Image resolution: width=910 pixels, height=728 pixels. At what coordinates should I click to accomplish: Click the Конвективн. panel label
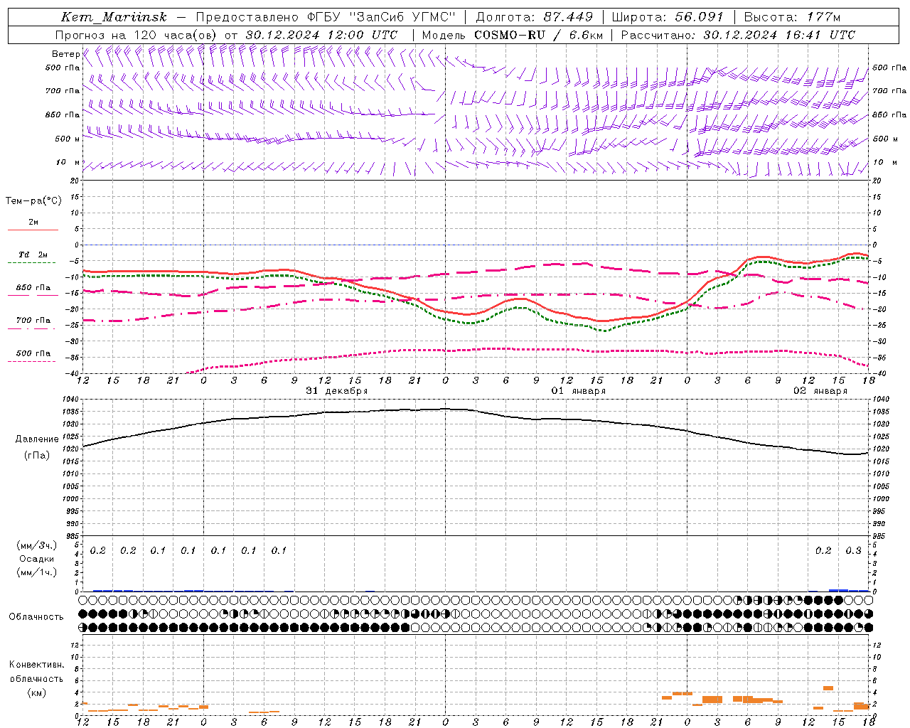37,665
